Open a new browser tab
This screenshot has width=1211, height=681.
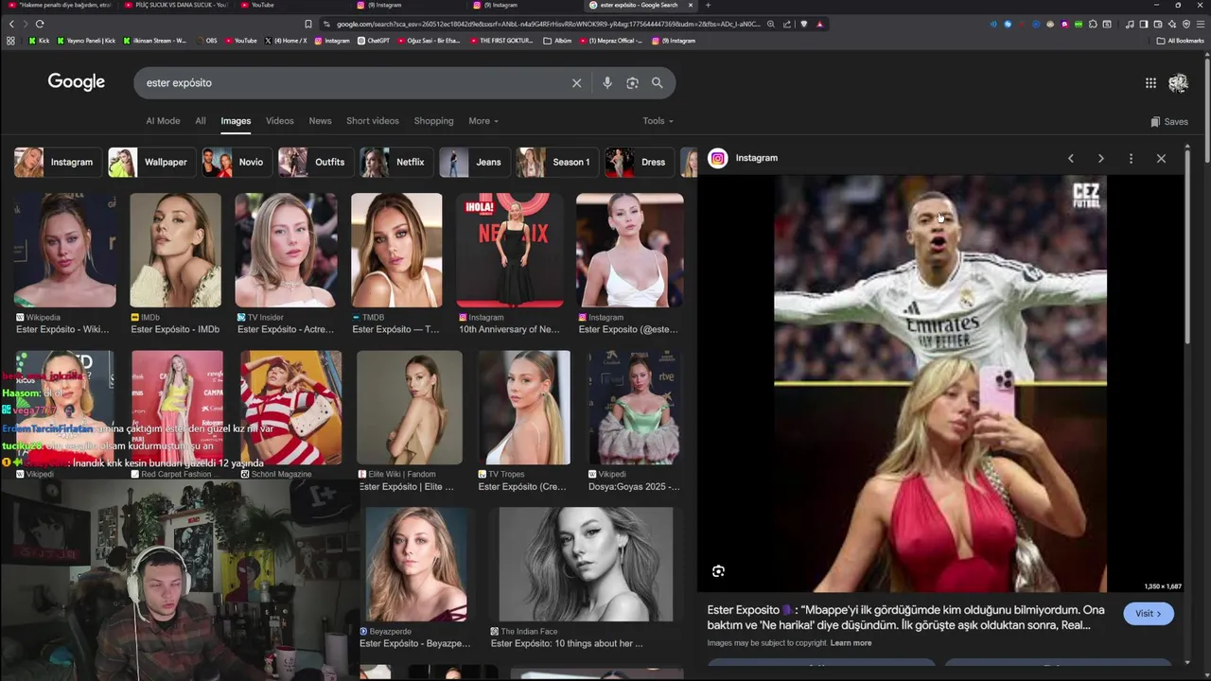[708, 5]
